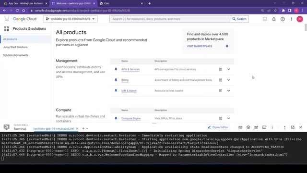Switch to the App Dev browser tab
This screenshot has width=307, height=173.
pyautogui.click(x=25, y=3)
